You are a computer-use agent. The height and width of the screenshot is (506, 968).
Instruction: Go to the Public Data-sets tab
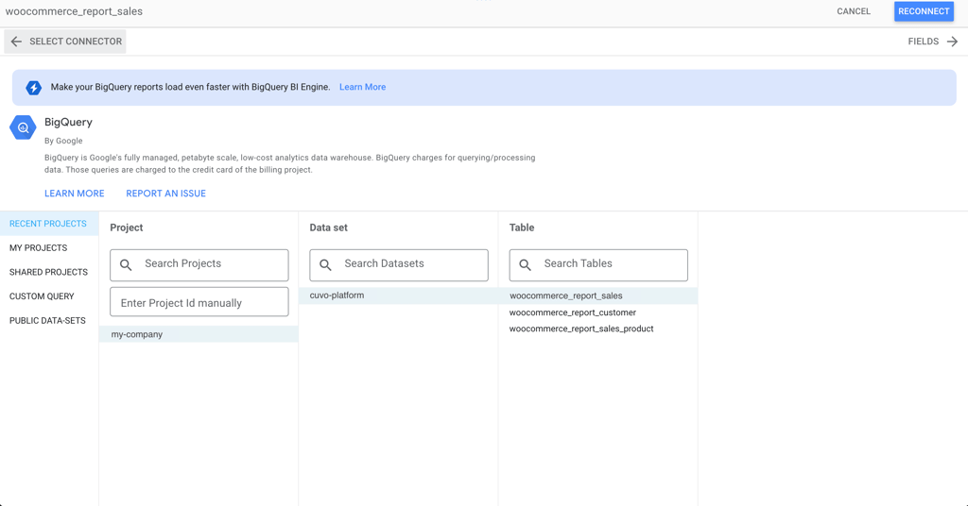(x=47, y=321)
